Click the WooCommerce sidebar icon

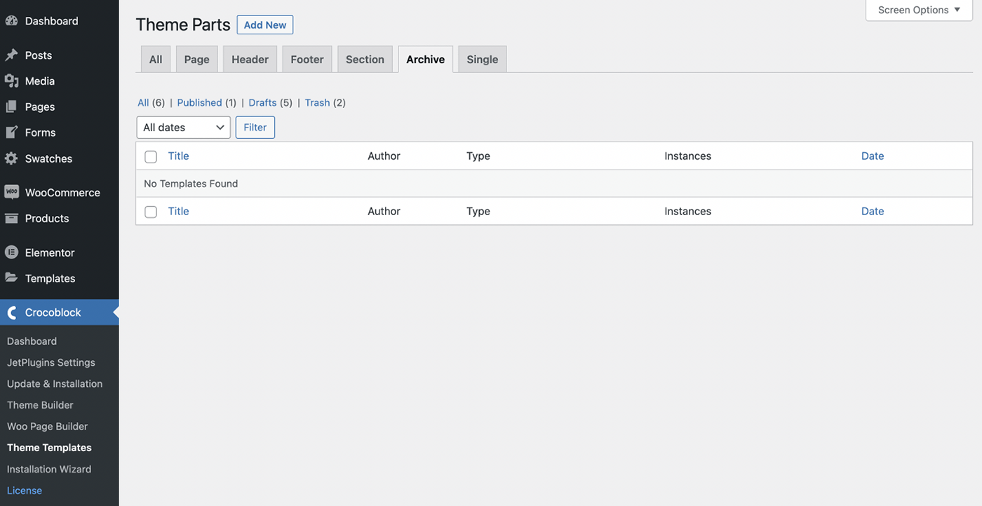(11, 191)
